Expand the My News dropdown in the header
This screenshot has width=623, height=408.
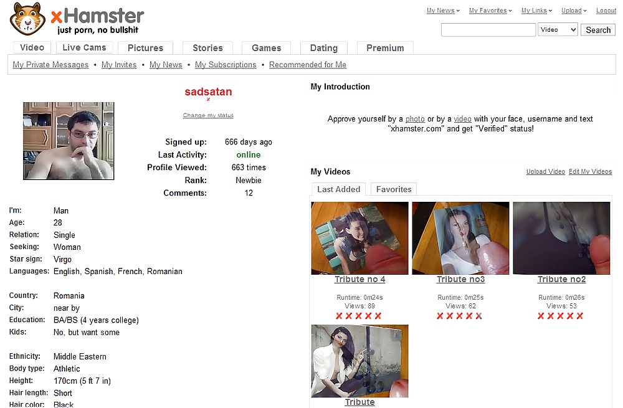tap(443, 11)
